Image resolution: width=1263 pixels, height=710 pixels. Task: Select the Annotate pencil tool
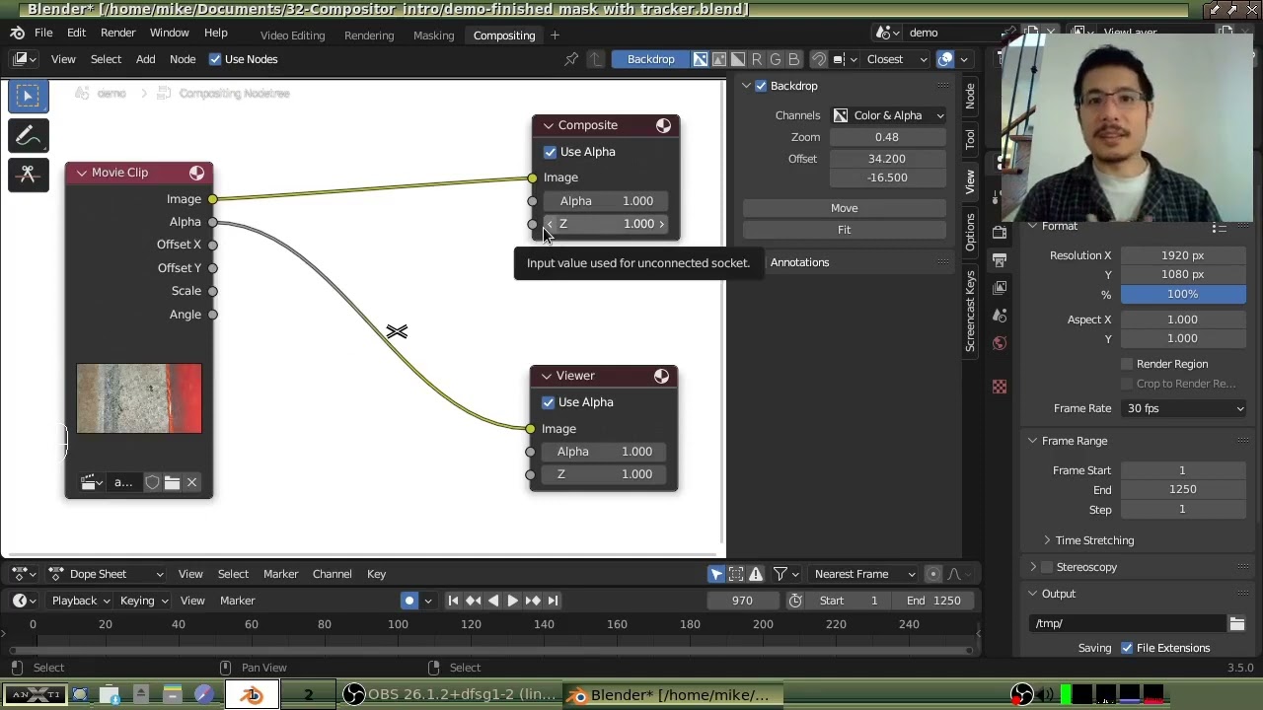28,135
